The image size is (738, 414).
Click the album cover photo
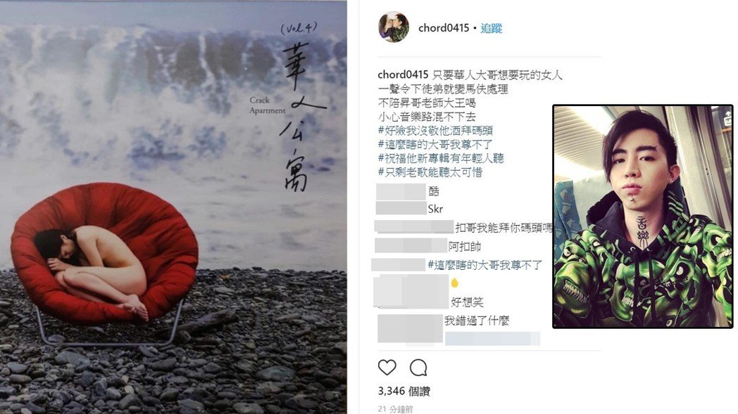tap(173, 207)
